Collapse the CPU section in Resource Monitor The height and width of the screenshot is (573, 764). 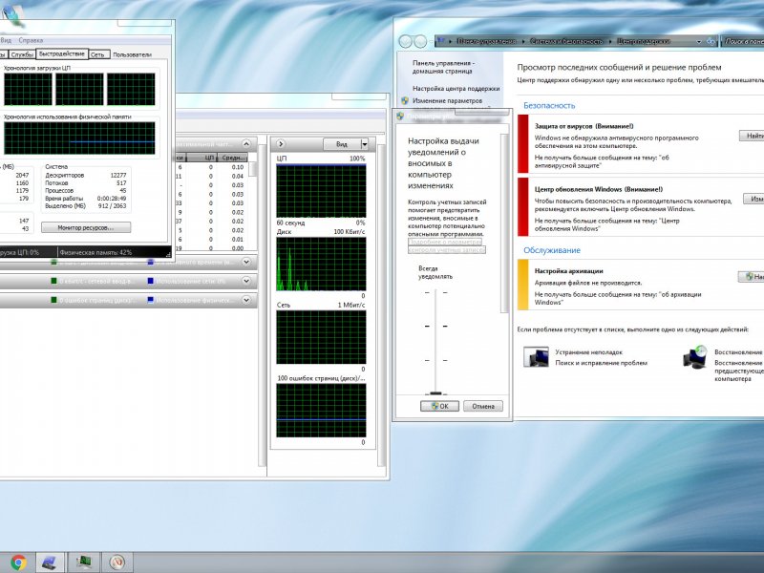(246, 144)
